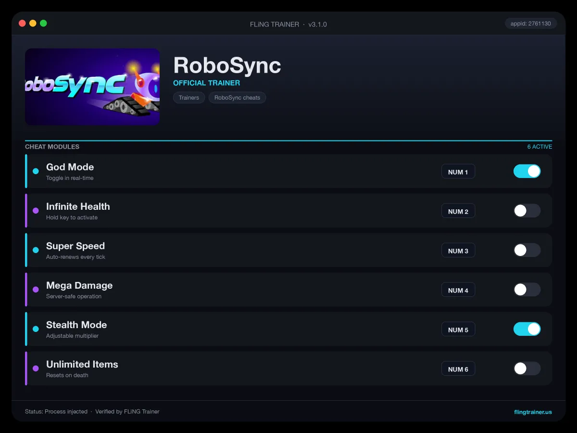The width and height of the screenshot is (577, 433).
Task: Click the 'Toggle in real-time' description
Action: [70, 178]
